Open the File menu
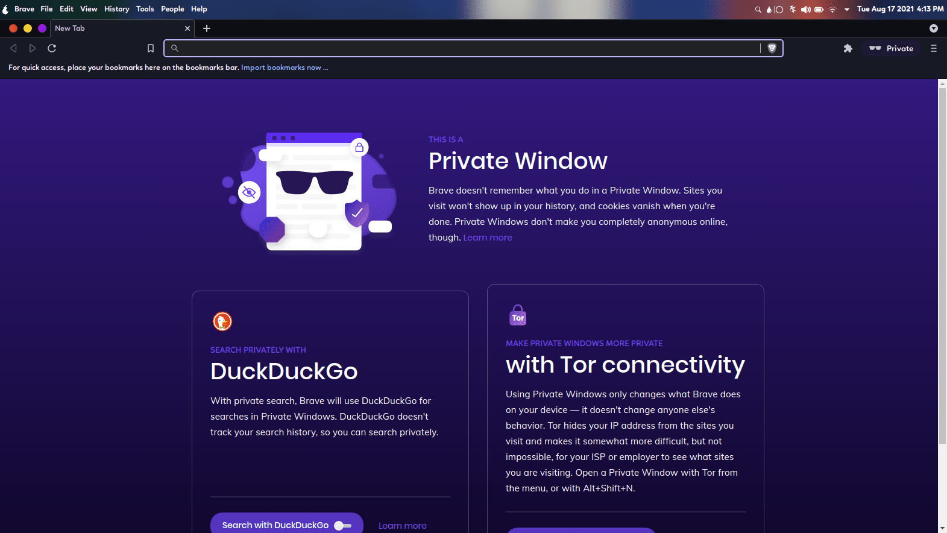This screenshot has height=533, width=947. coord(46,9)
